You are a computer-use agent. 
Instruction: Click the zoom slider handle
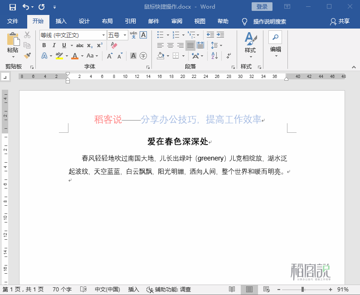[x=303, y=290]
